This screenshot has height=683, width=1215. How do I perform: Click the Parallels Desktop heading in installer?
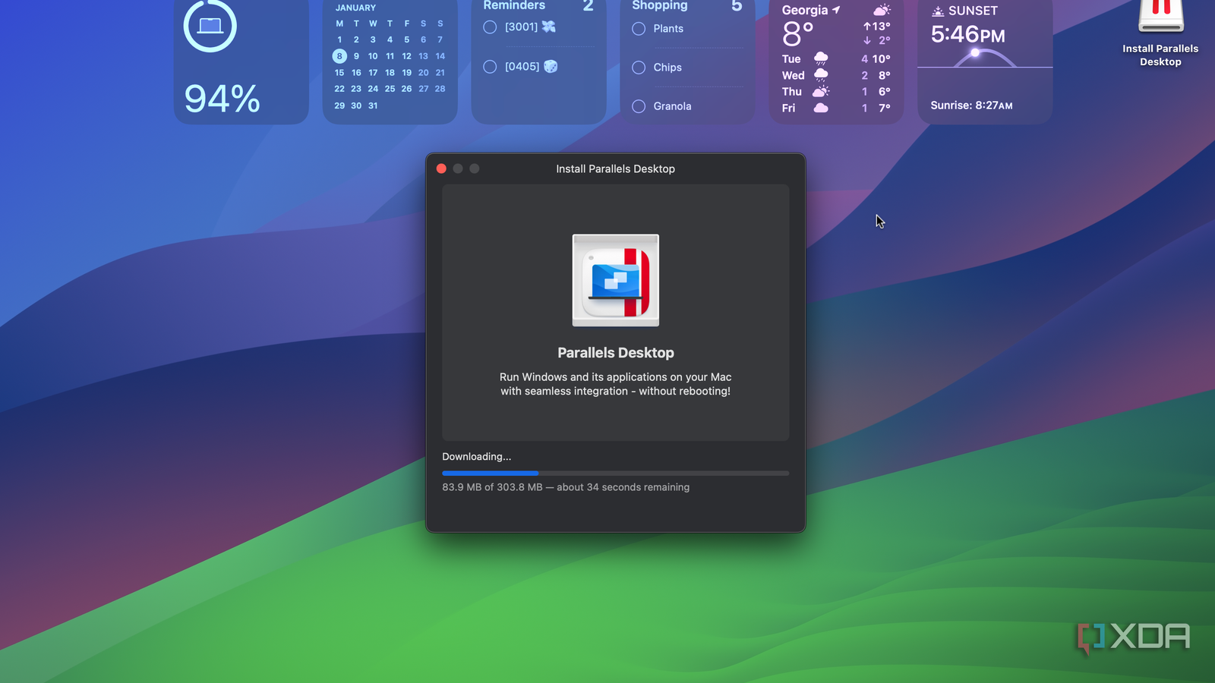616,353
